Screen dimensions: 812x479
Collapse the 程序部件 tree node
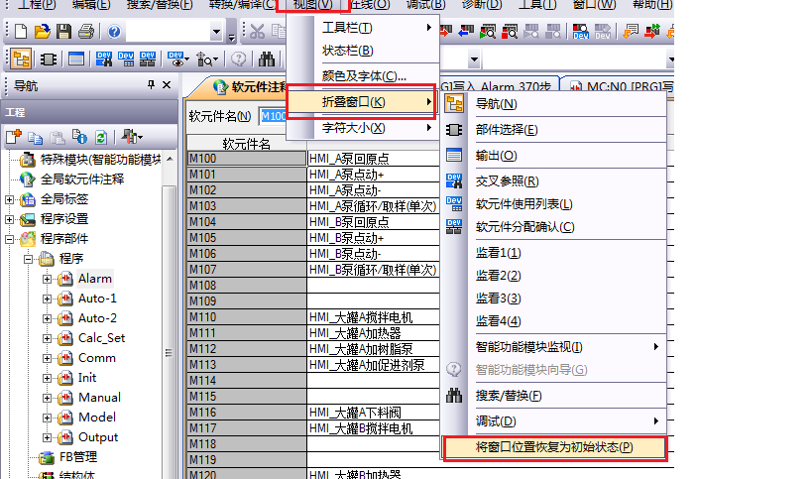(x=10, y=239)
